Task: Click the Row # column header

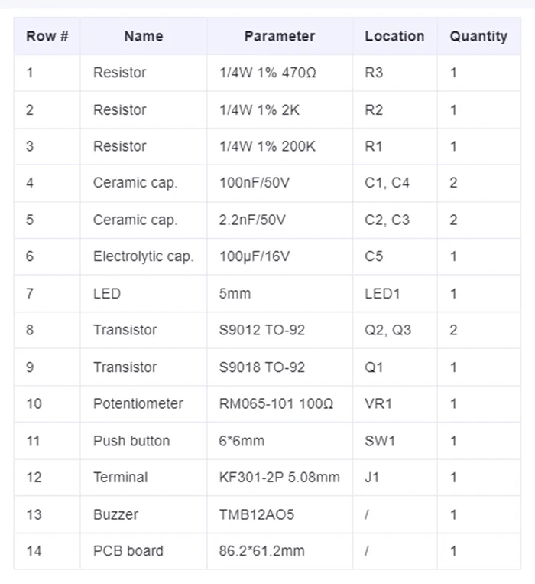Action: click(x=47, y=36)
